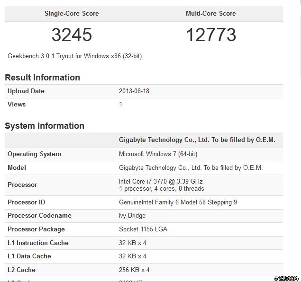301x282 pixels.
Task: Click the Model row label
Action: [x=17, y=167]
